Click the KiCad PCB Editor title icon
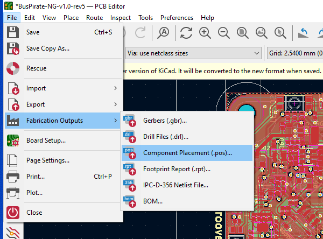This screenshot has height=239, width=323. point(9,6)
